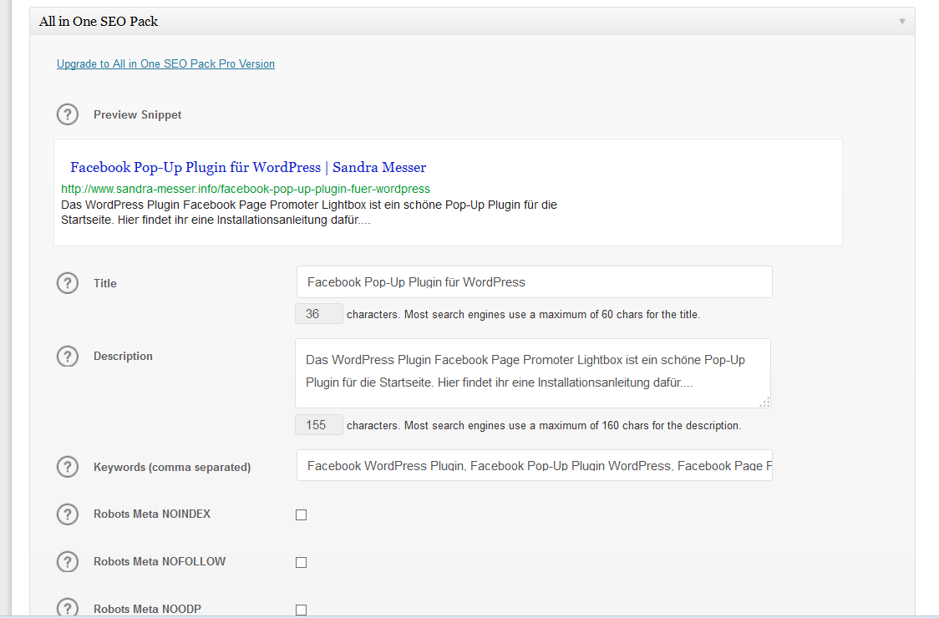Viewport: 939px width, 618px height.
Task: Click the help icon beside Preview Snippet
Action: (x=67, y=114)
